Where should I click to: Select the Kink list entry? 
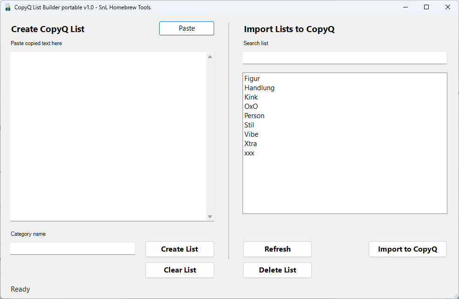click(345, 97)
